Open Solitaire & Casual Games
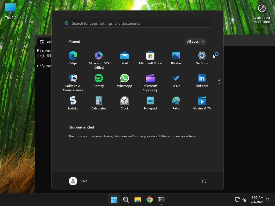 (73, 83)
